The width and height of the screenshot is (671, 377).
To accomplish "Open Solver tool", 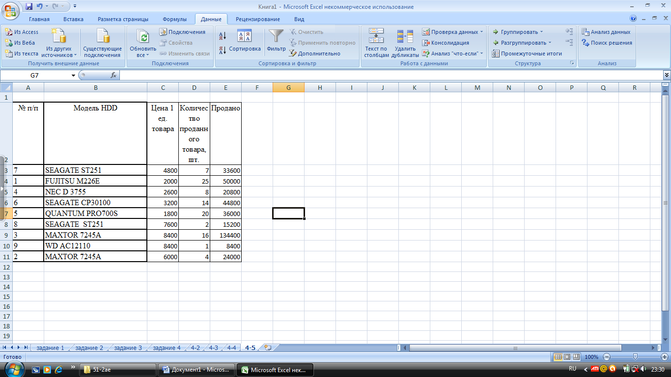I will point(607,43).
